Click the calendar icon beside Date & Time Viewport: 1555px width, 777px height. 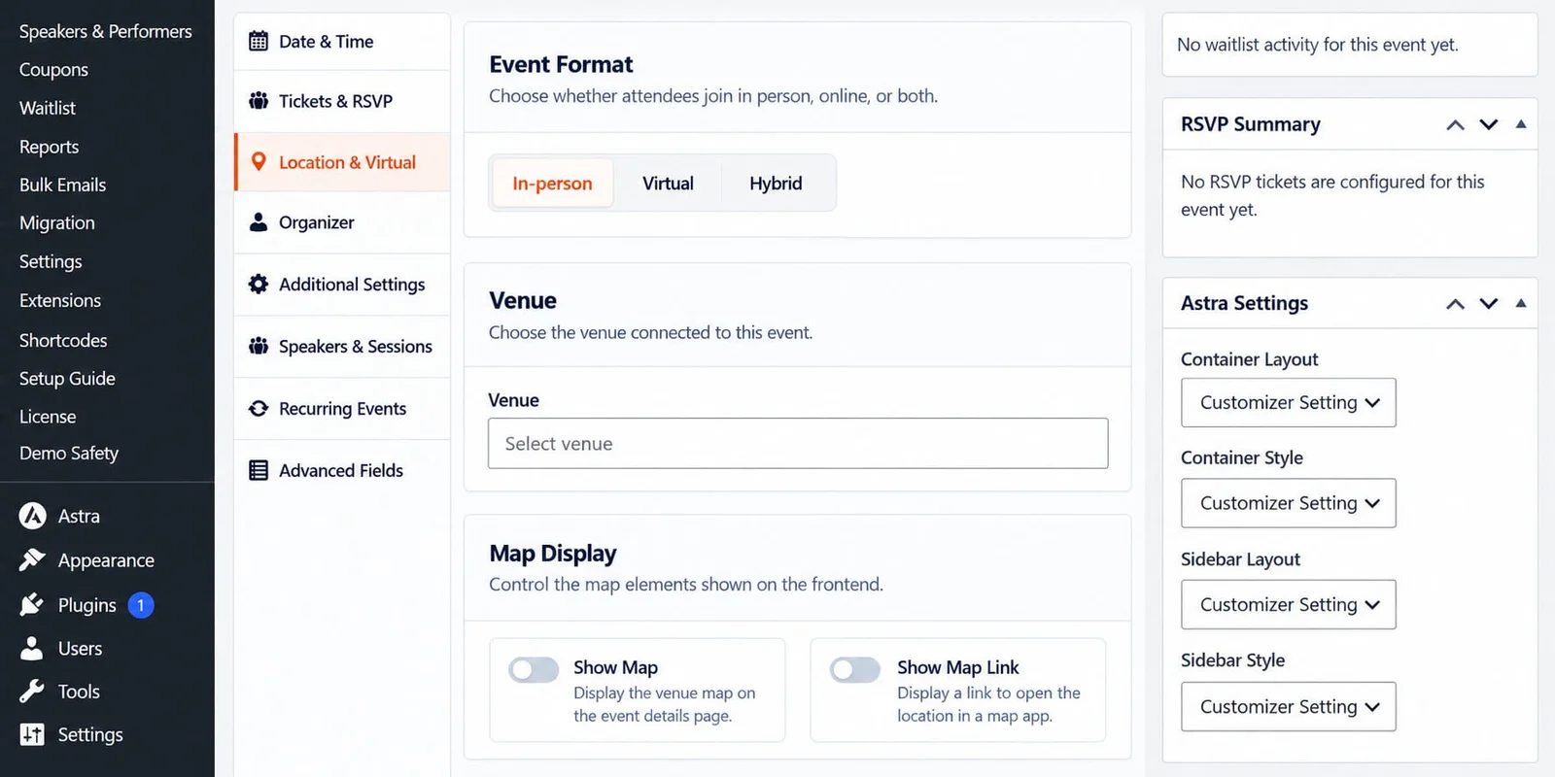point(259,41)
